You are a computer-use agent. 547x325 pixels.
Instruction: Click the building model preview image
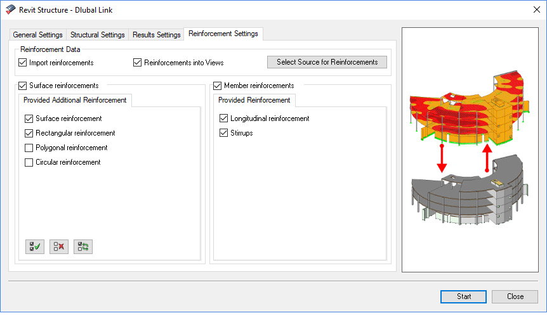(470, 150)
